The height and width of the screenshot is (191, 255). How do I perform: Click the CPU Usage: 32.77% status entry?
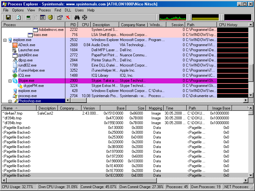tap(19, 187)
